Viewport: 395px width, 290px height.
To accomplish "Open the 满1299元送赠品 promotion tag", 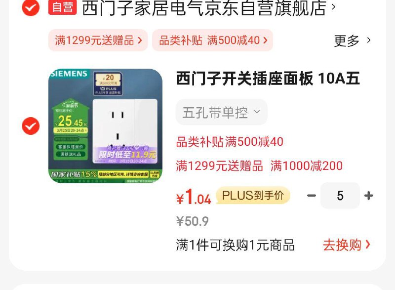I will point(98,41).
